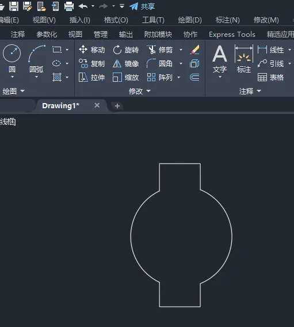Screen dimensions: 294x327
Task: Select the Scale (缩放) tool
Action: click(125, 77)
